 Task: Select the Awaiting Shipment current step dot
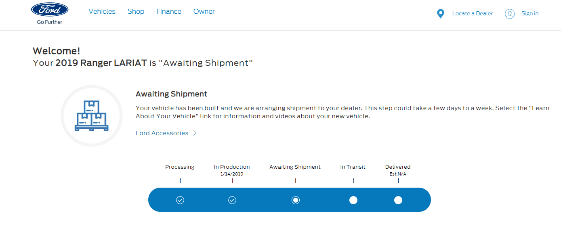pyautogui.click(x=296, y=200)
